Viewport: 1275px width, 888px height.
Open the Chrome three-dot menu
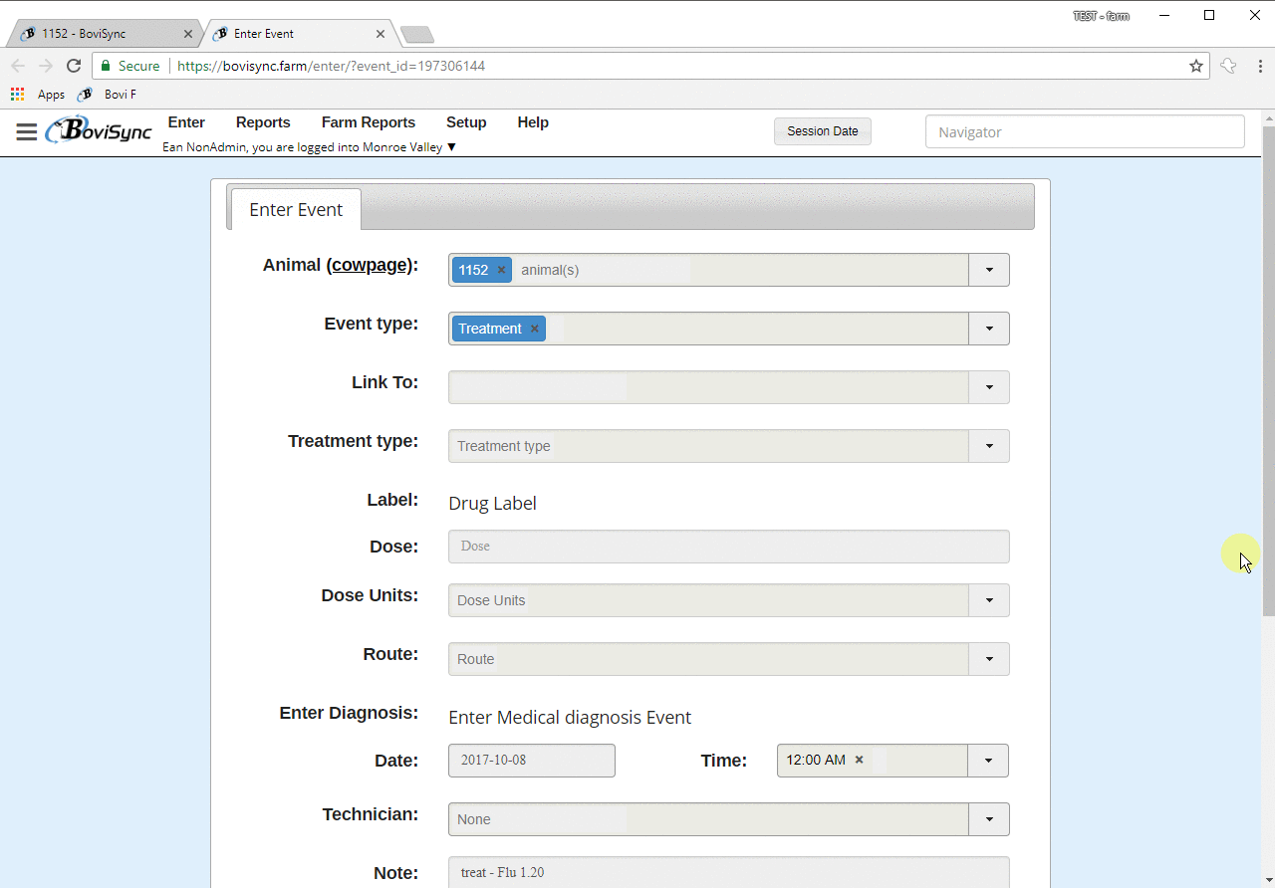(1261, 66)
